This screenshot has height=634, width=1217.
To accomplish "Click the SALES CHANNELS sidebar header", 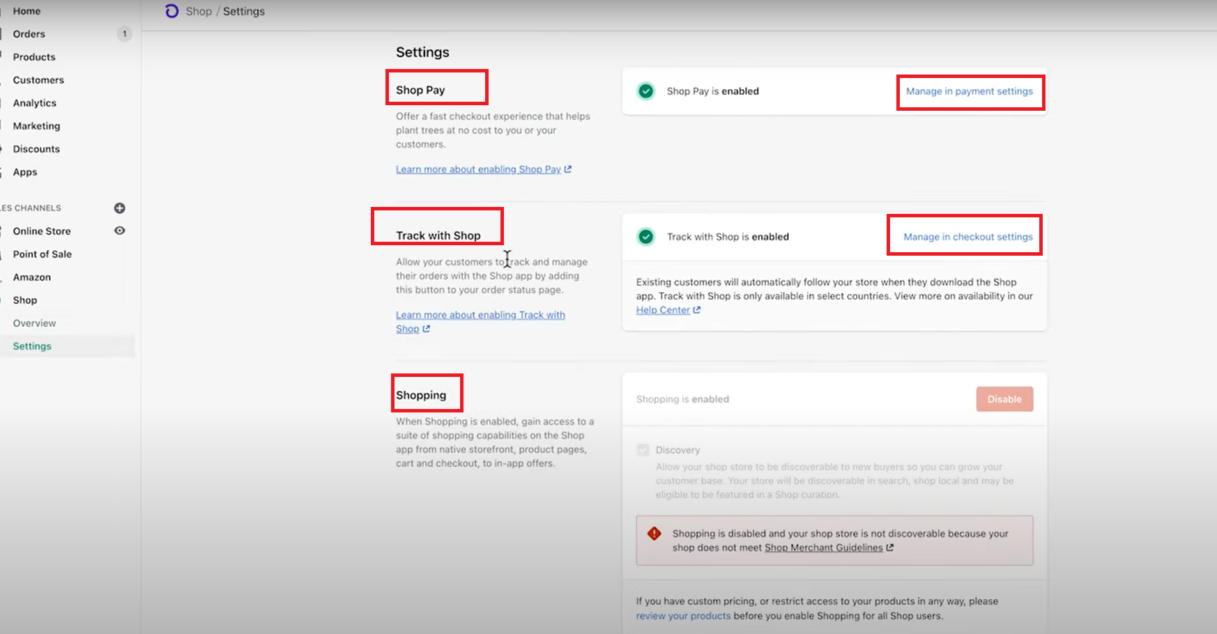I will pos(31,208).
